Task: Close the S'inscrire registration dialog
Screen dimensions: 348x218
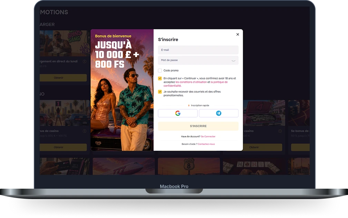Action: pos(238,34)
